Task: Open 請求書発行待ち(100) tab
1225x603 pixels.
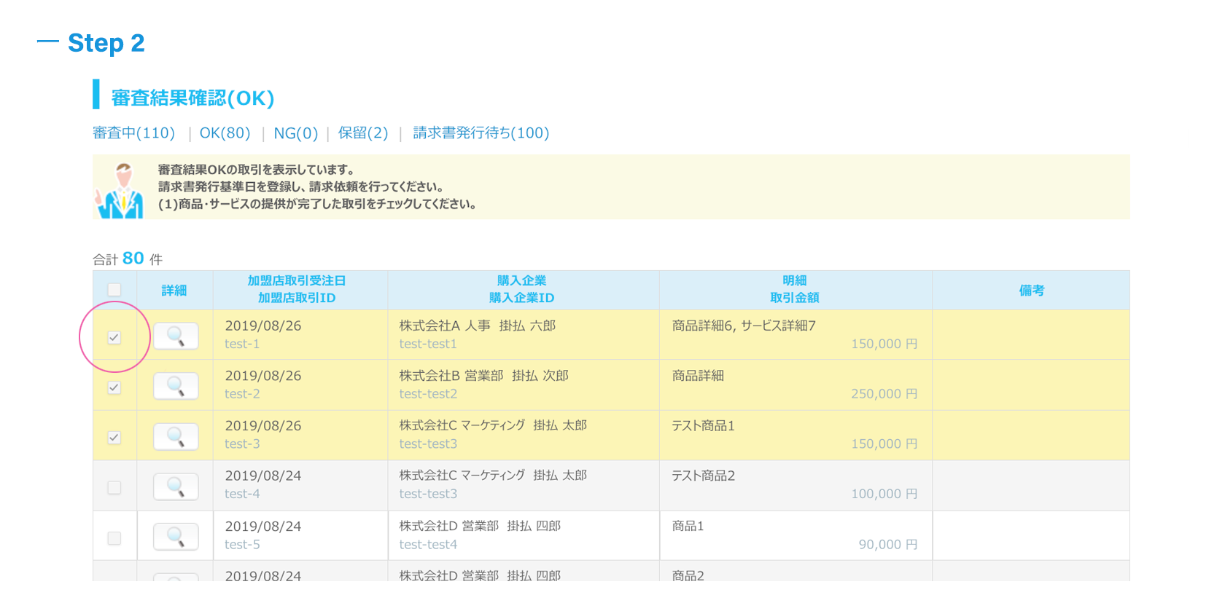Action: coord(481,133)
